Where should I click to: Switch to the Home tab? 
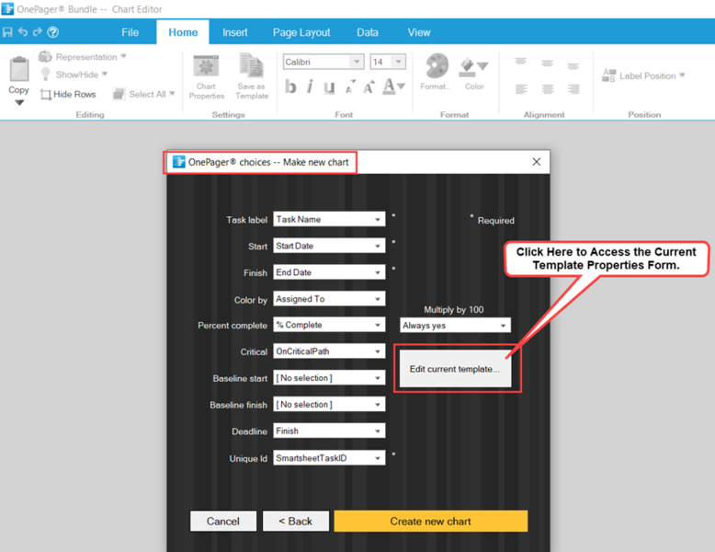183,32
